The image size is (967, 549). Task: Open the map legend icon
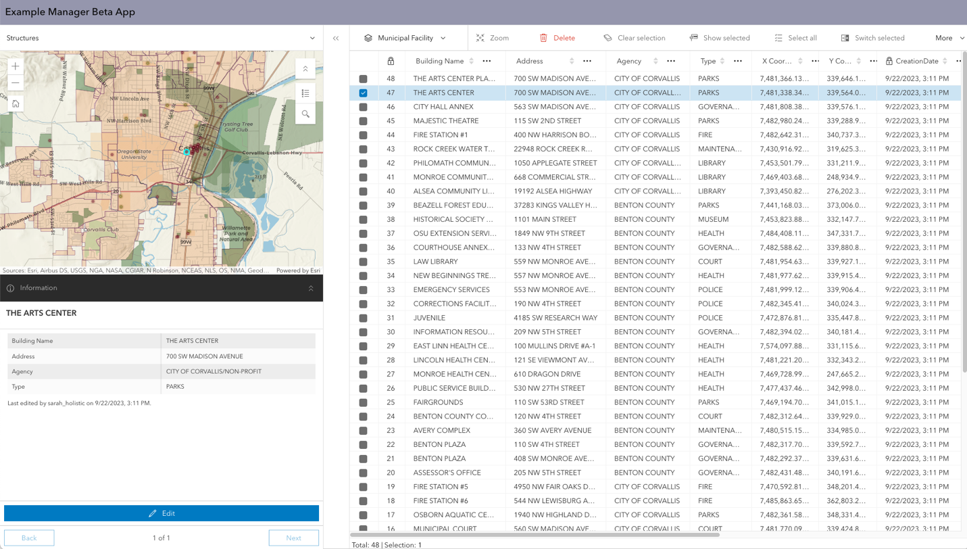pos(305,94)
